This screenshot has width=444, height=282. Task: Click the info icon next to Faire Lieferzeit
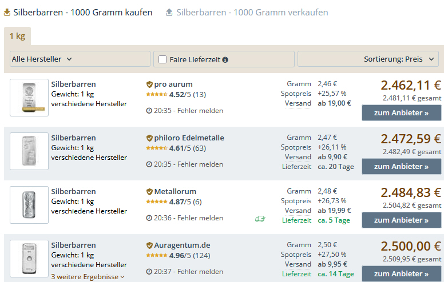pyautogui.click(x=225, y=59)
